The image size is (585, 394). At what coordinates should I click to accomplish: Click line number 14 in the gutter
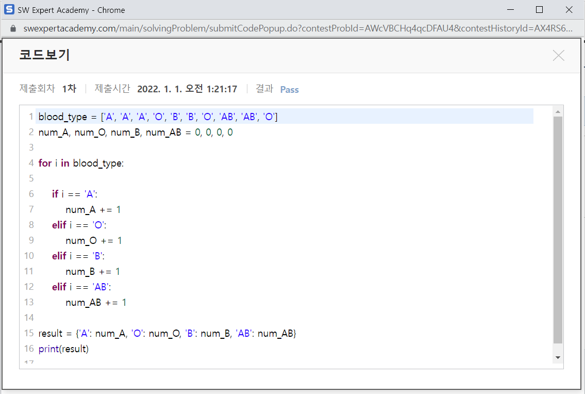29,318
